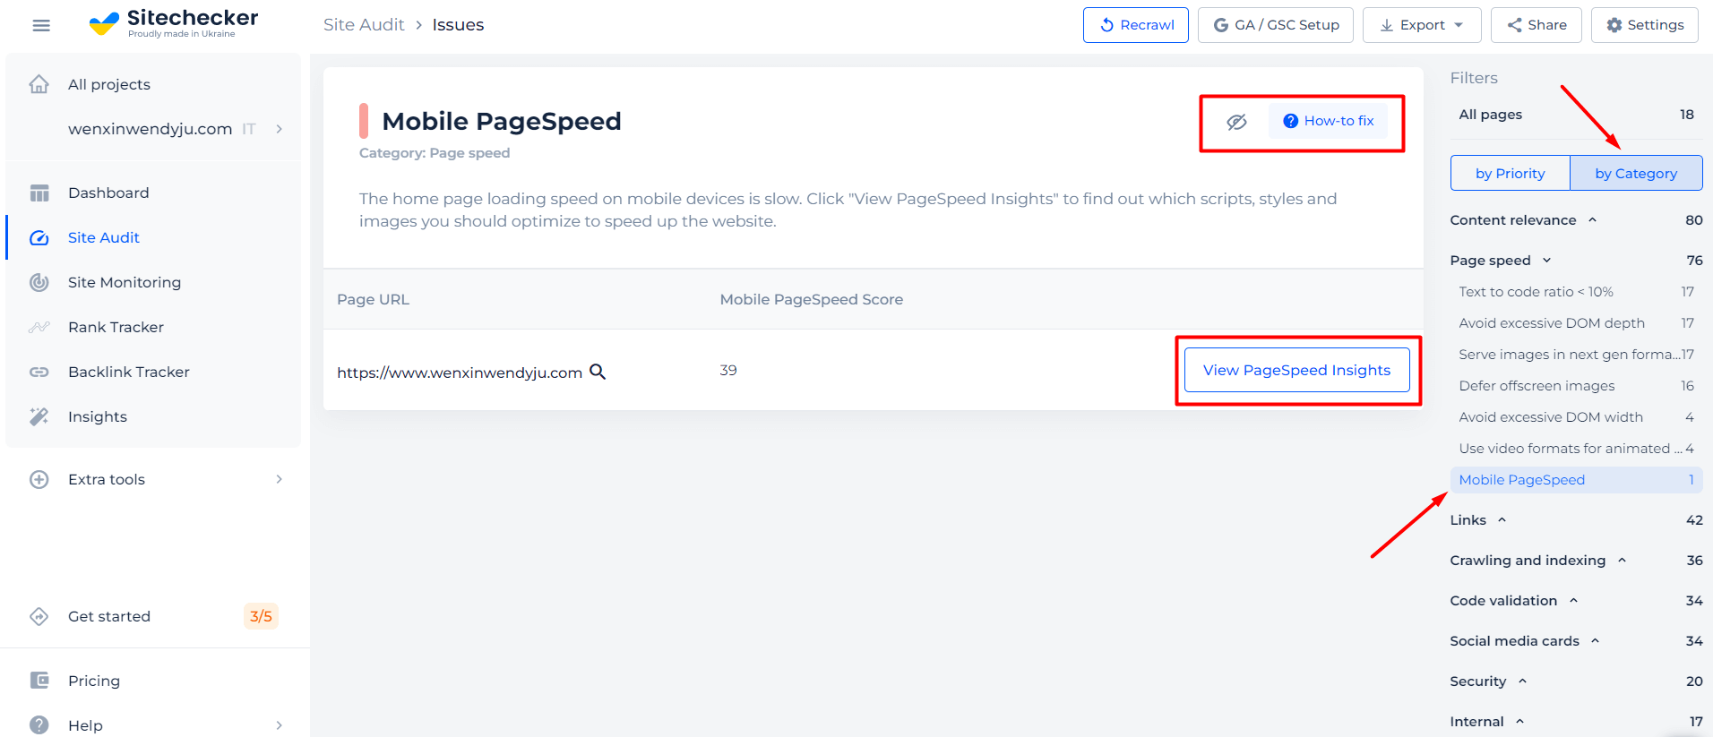
Task: Select Text to code ratio < 10% filter
Action: 1577,292
